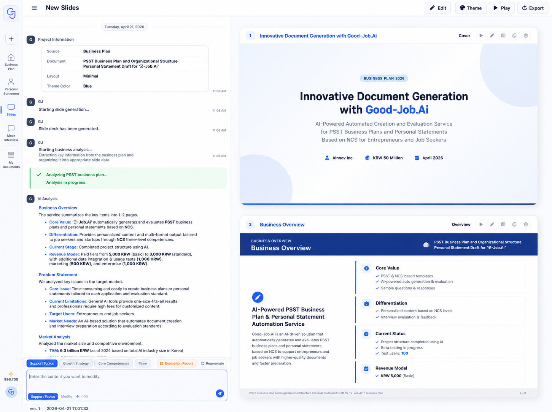Duplicate slide 1 with copy icon
The height and width of the screenshot is (412, 552).
coord(514,35)
